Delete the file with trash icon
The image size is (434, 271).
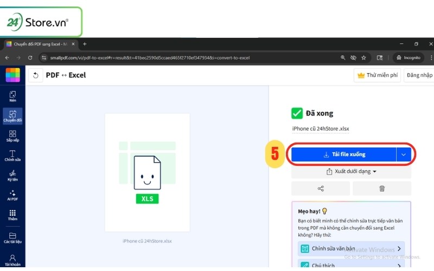point(382,189)
